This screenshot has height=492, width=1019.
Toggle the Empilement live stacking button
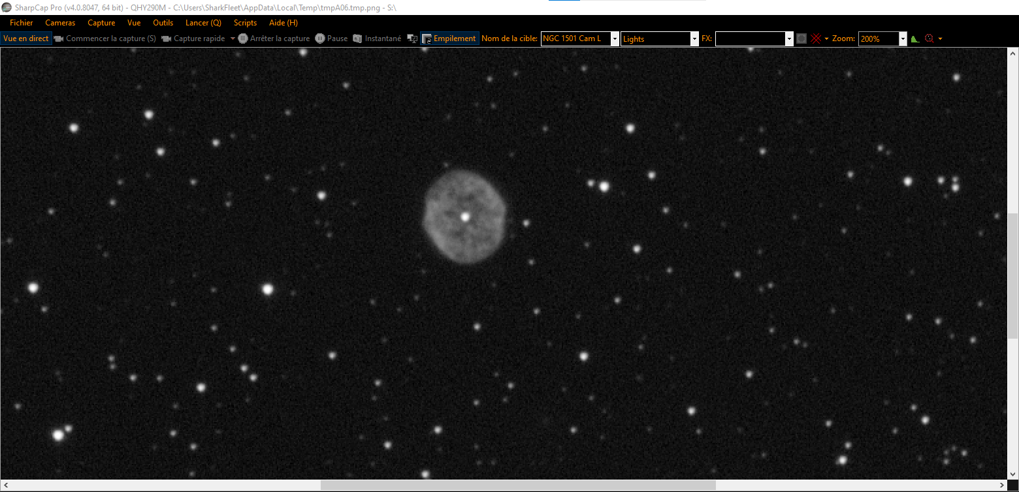(449, 38)
